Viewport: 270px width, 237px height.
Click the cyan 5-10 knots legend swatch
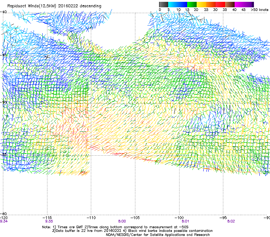pos(173,4)
